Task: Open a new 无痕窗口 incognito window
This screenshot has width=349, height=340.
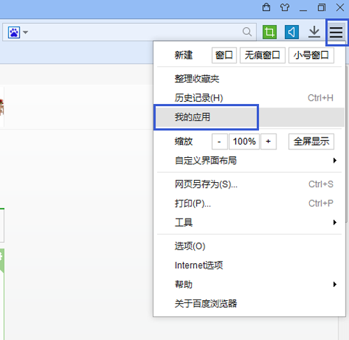Action: (262, 55)
